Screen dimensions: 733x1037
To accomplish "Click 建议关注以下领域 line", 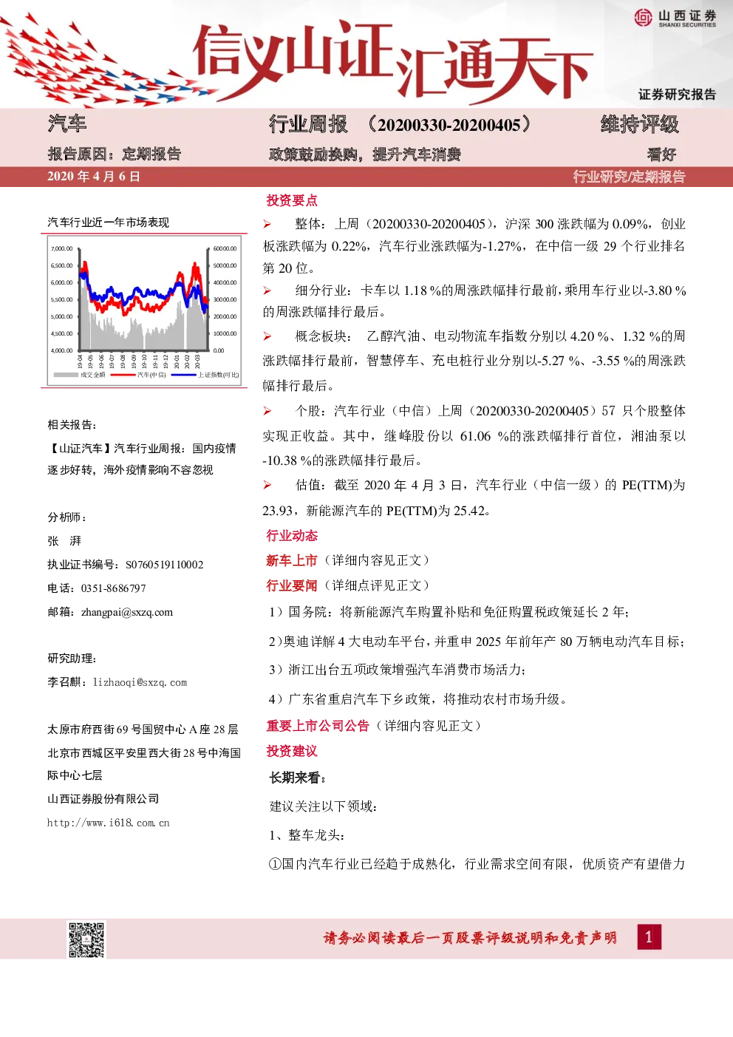I will [324, 806].
